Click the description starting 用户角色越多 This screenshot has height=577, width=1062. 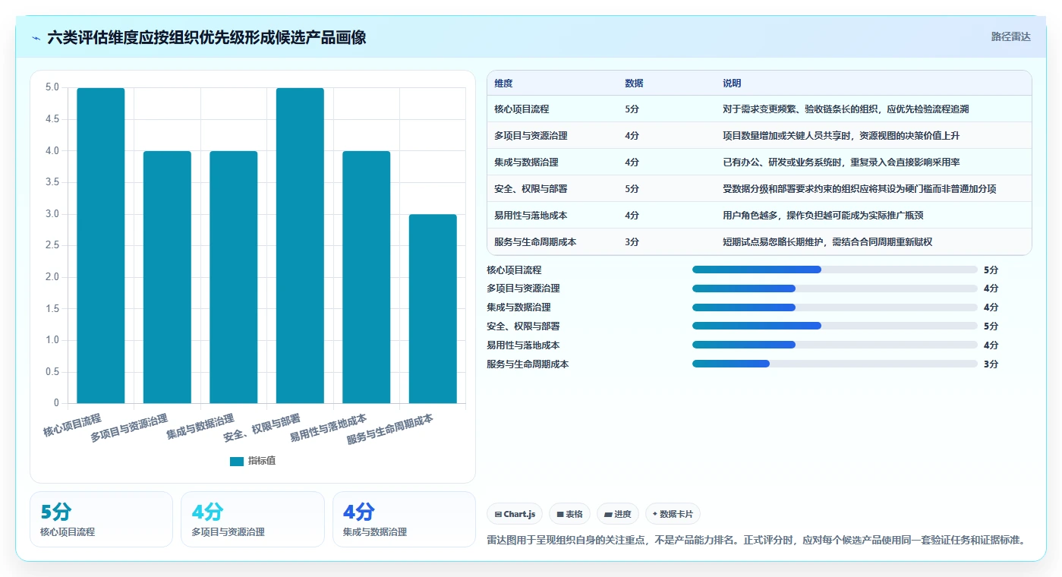point(823,216)
